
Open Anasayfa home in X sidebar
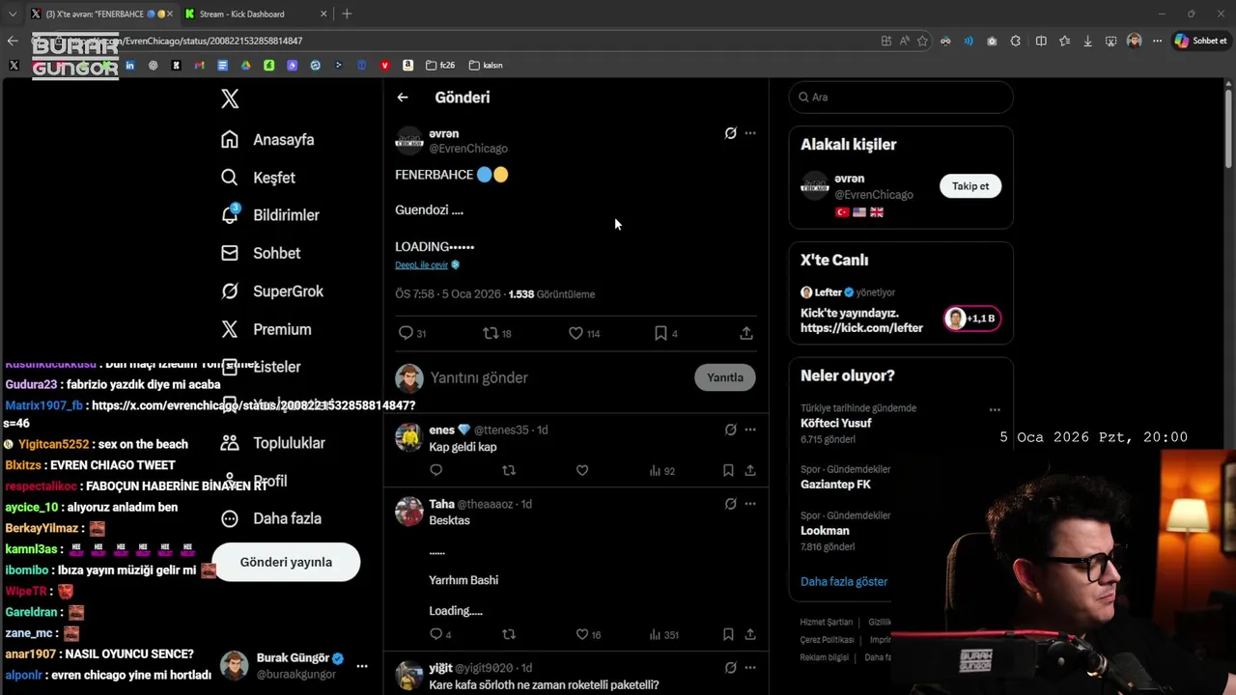point(267,140)
